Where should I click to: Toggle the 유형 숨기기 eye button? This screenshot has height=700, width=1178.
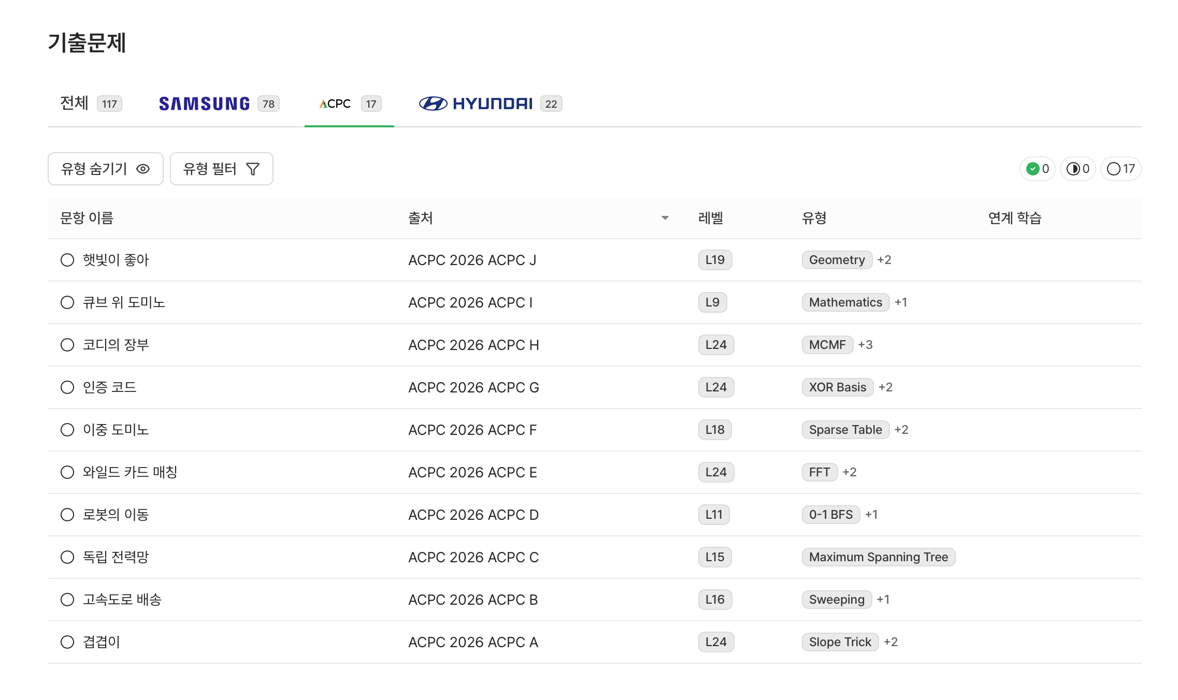(106, 169)
